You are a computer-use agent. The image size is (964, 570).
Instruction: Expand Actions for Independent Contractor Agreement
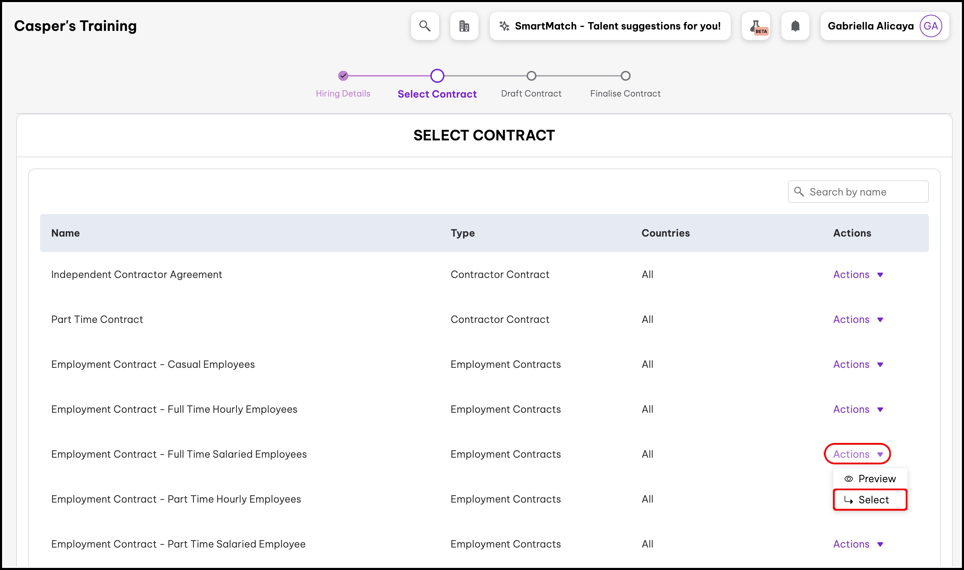[858, 274]
